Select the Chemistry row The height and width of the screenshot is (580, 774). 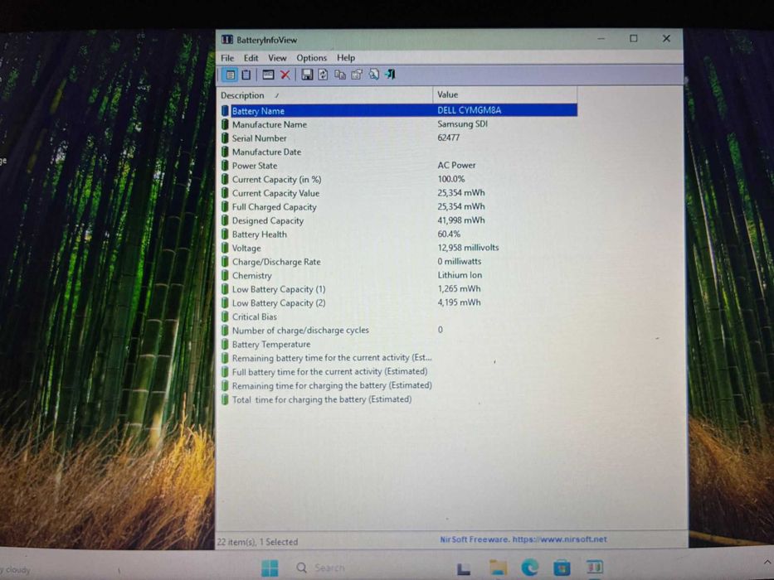pos(398,275)
